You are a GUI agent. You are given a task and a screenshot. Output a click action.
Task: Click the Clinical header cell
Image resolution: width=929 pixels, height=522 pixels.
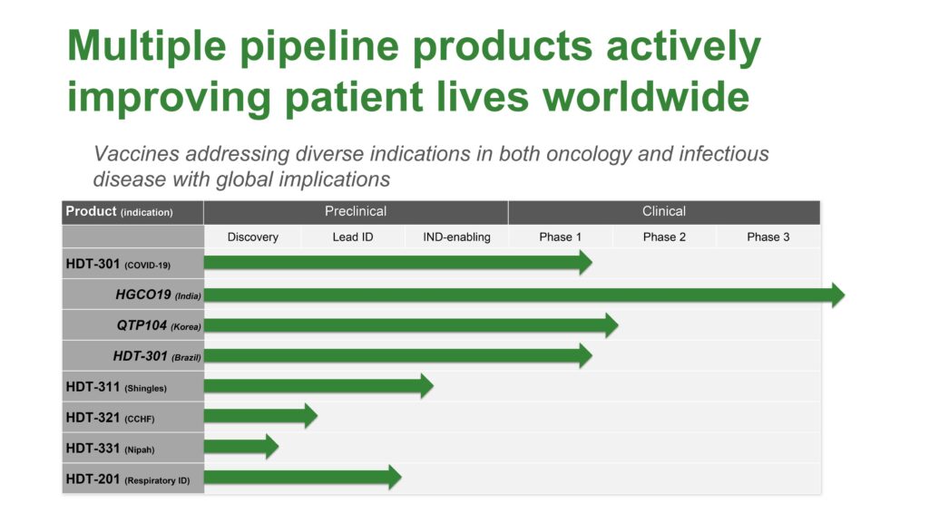664,212
